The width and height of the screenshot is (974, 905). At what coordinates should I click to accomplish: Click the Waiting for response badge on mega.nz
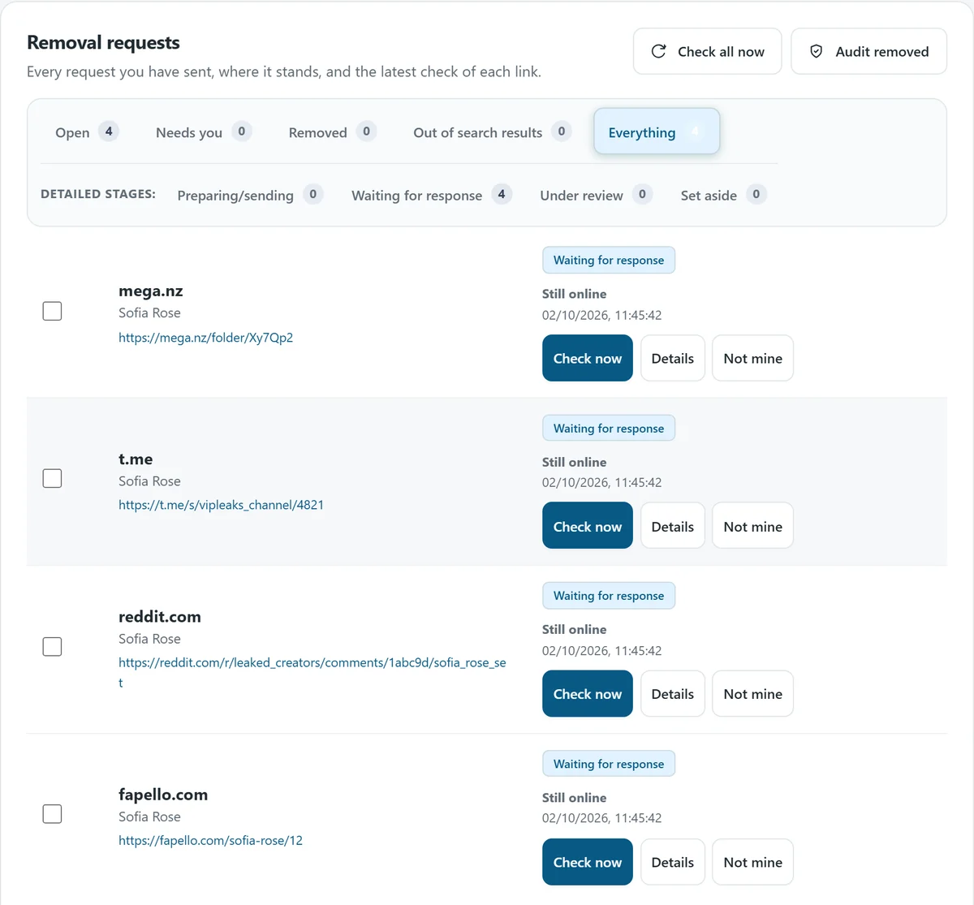[x=609, y=260]
